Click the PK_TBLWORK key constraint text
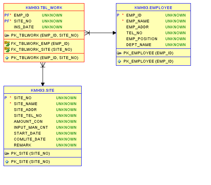 (x=45, y=35)
